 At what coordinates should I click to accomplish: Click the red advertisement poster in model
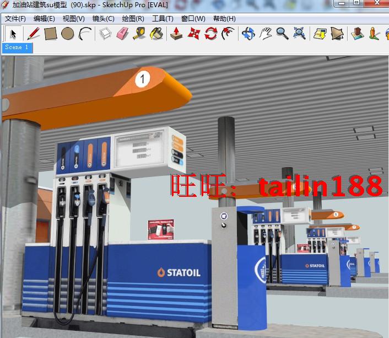click(161, 230)
